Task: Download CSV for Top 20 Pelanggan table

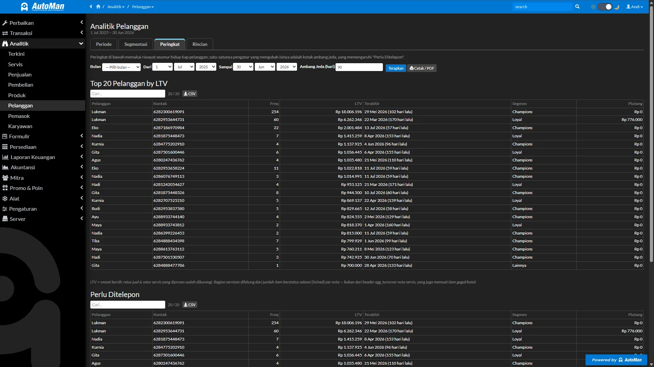Action: pos(190,94)
